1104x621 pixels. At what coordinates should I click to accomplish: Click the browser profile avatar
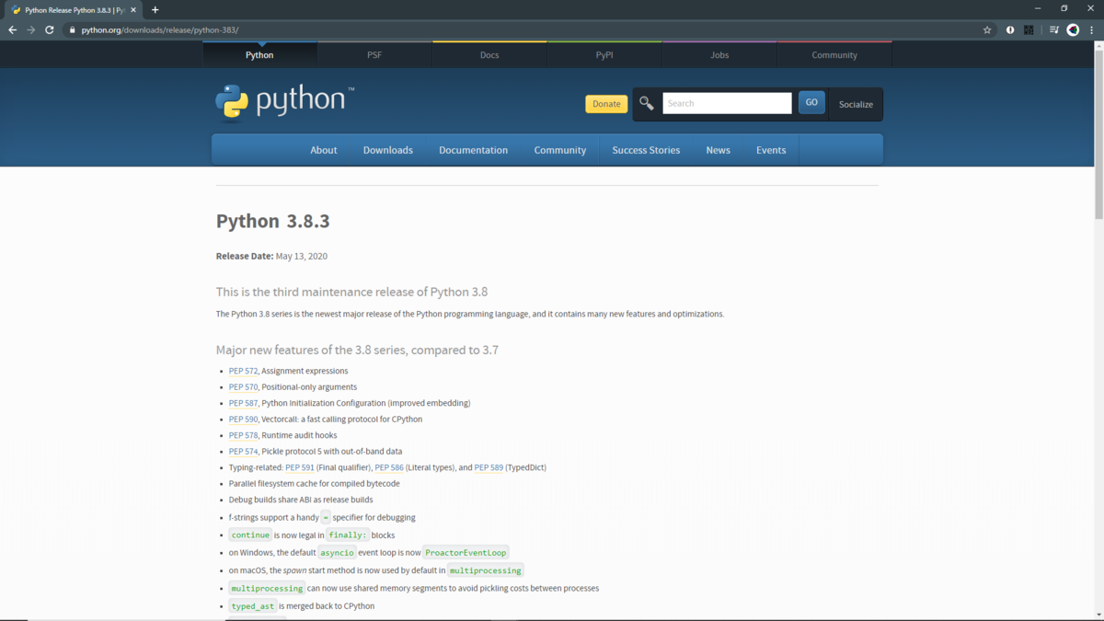1073,29
